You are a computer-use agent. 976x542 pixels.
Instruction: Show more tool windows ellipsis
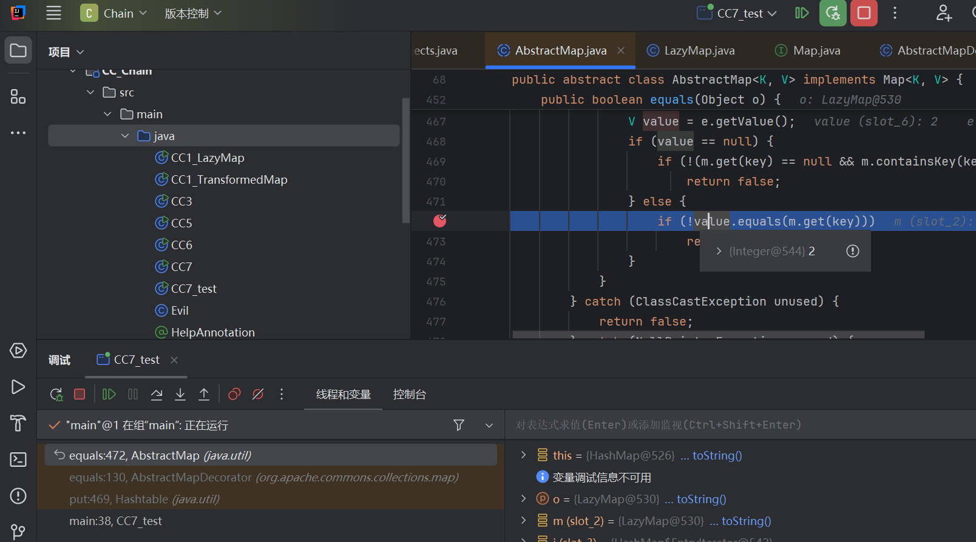[18, 132]
